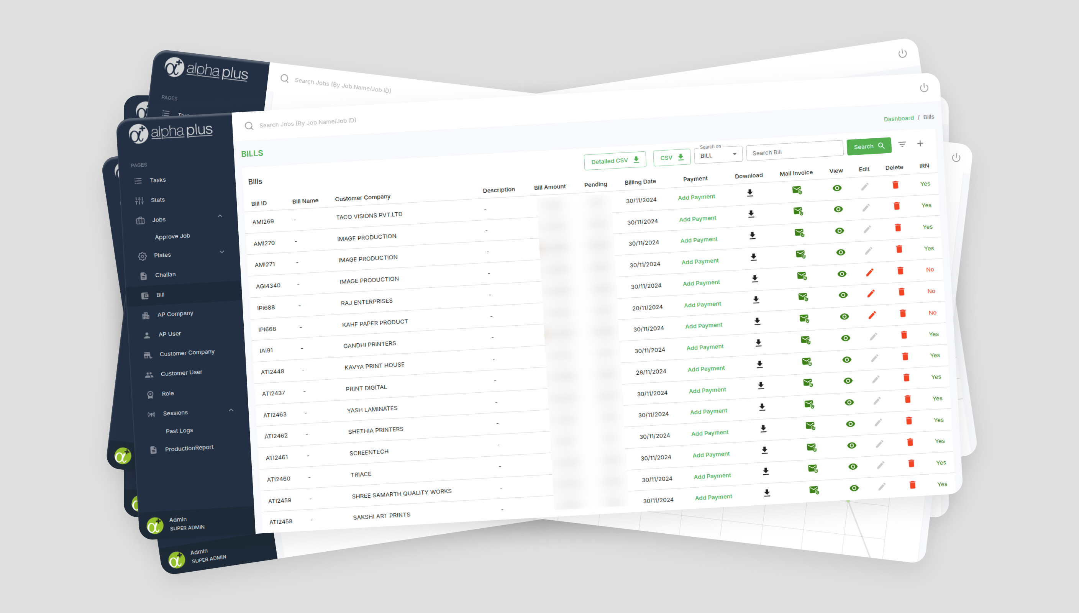
Task: Click the CSV export button
Action: (672, 157)
